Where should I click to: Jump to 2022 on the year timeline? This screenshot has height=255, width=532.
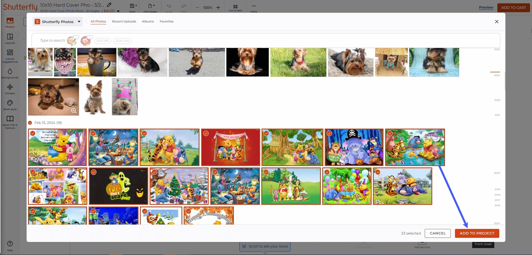(497, 100)
